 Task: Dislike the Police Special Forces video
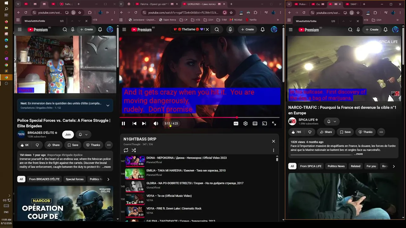pyautogui.click(x=37, y=145)
